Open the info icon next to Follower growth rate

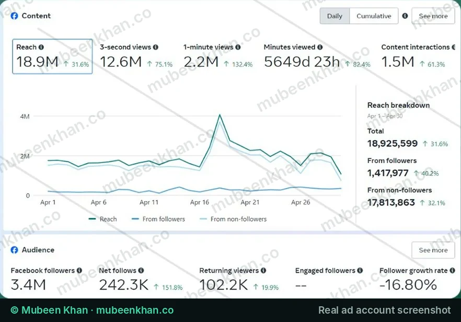click(x=452, y=271)
